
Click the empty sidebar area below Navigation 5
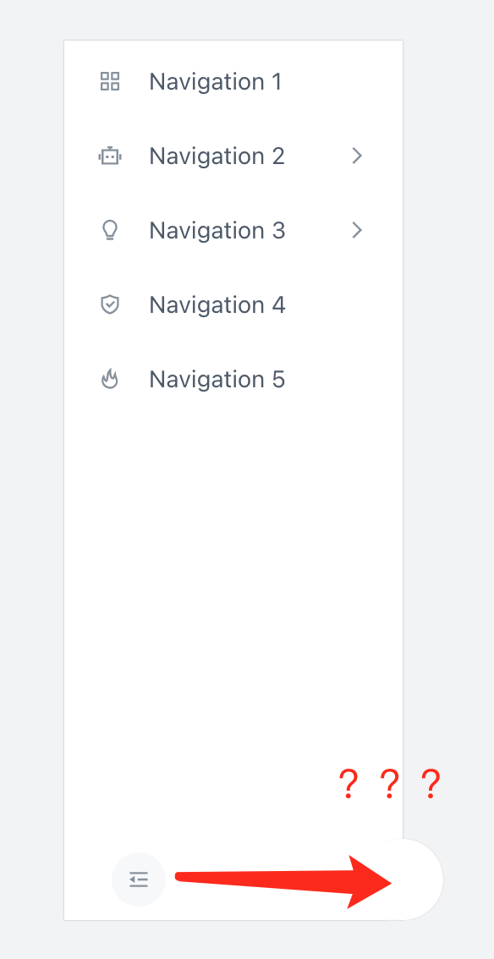233,592
